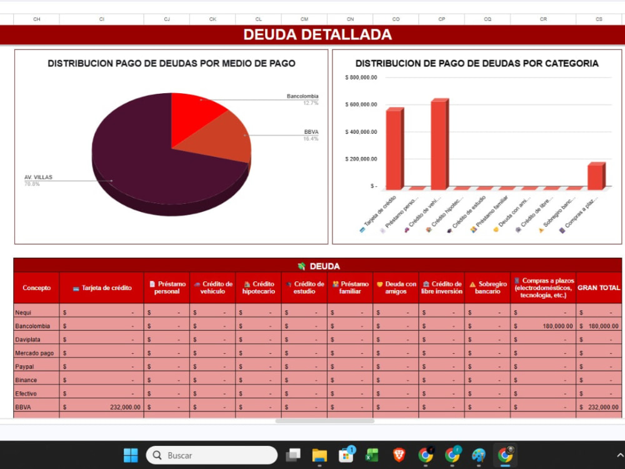
Task: Click the document icon in Préstamo personal header
Action: 152,284
